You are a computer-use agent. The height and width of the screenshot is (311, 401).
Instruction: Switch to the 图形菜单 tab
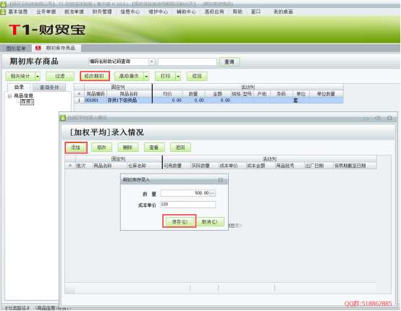16,48
